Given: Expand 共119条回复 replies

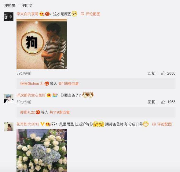Looking at the screenshot, I should click(60, 112).
